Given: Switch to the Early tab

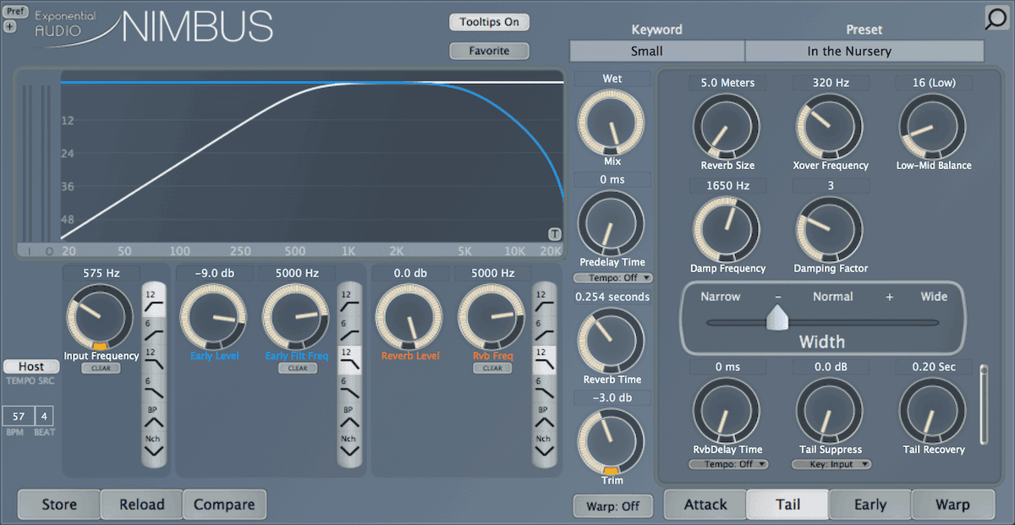Looking at the screenshot, I should tap(870, 505).
